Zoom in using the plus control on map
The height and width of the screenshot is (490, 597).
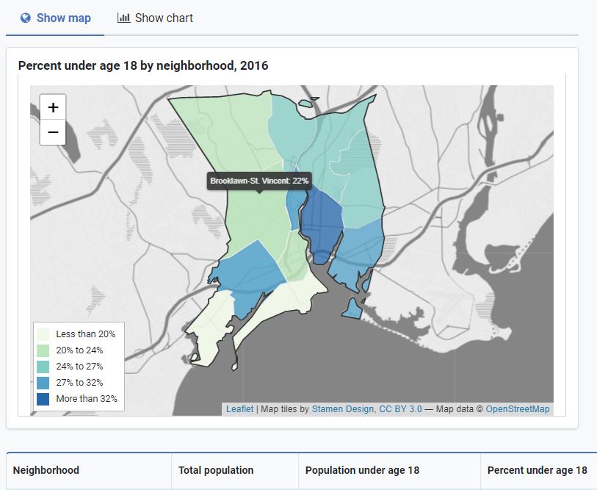point(52,107)
